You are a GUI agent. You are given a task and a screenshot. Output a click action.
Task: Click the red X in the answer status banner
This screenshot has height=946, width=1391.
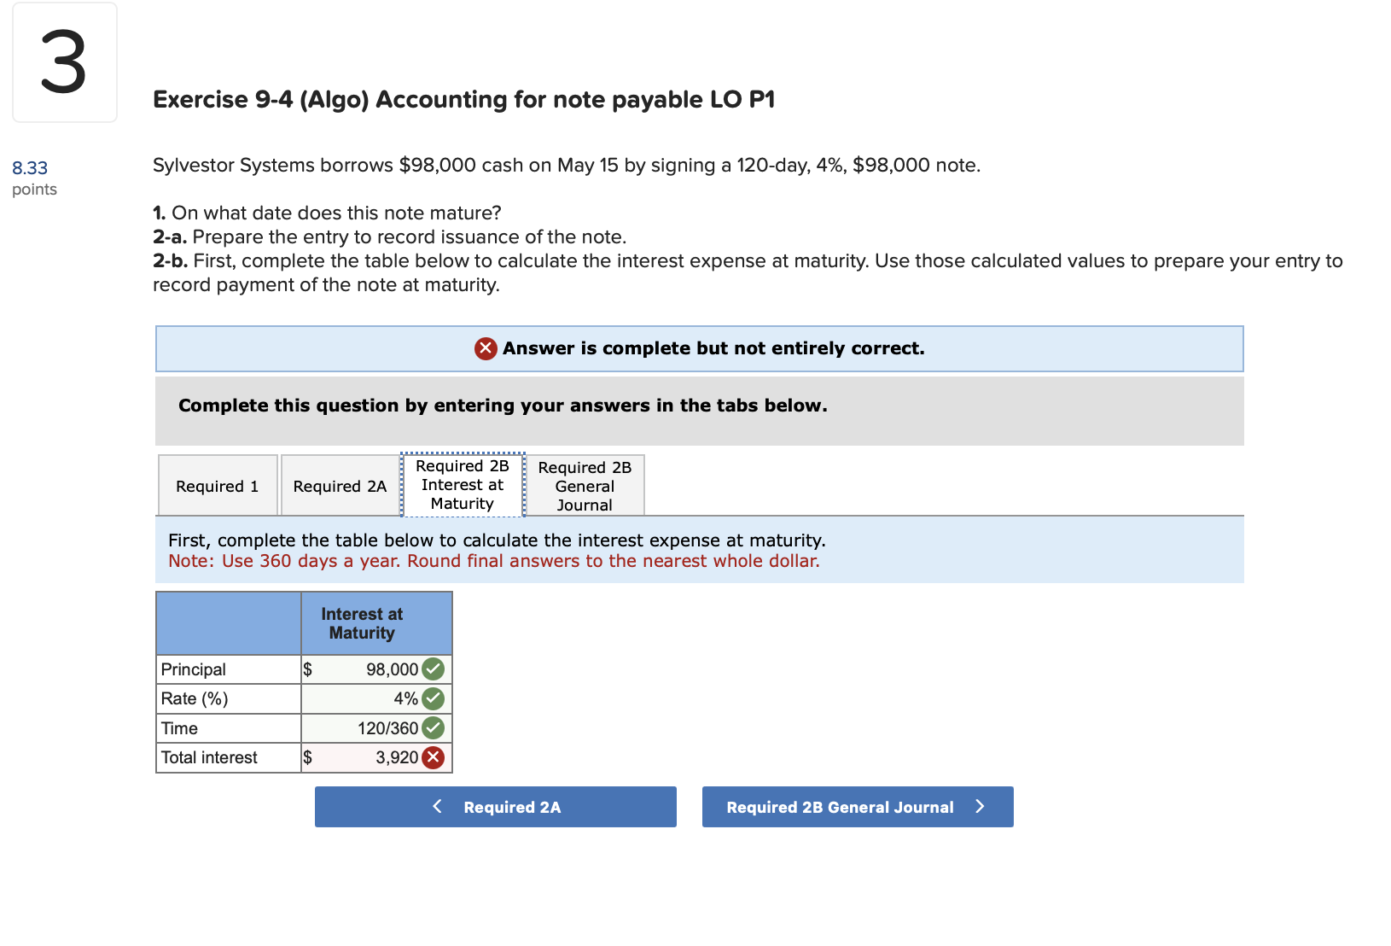[484, 348]
